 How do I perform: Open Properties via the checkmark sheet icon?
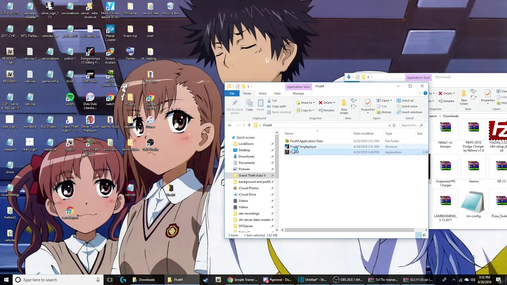click(x=368, y=106)
